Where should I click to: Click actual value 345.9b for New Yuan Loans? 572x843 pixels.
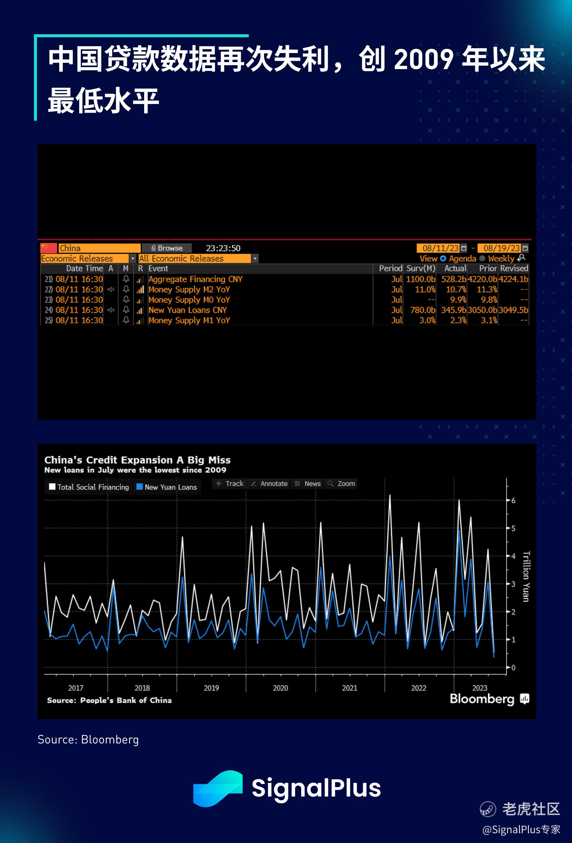(x=453, y=310)
